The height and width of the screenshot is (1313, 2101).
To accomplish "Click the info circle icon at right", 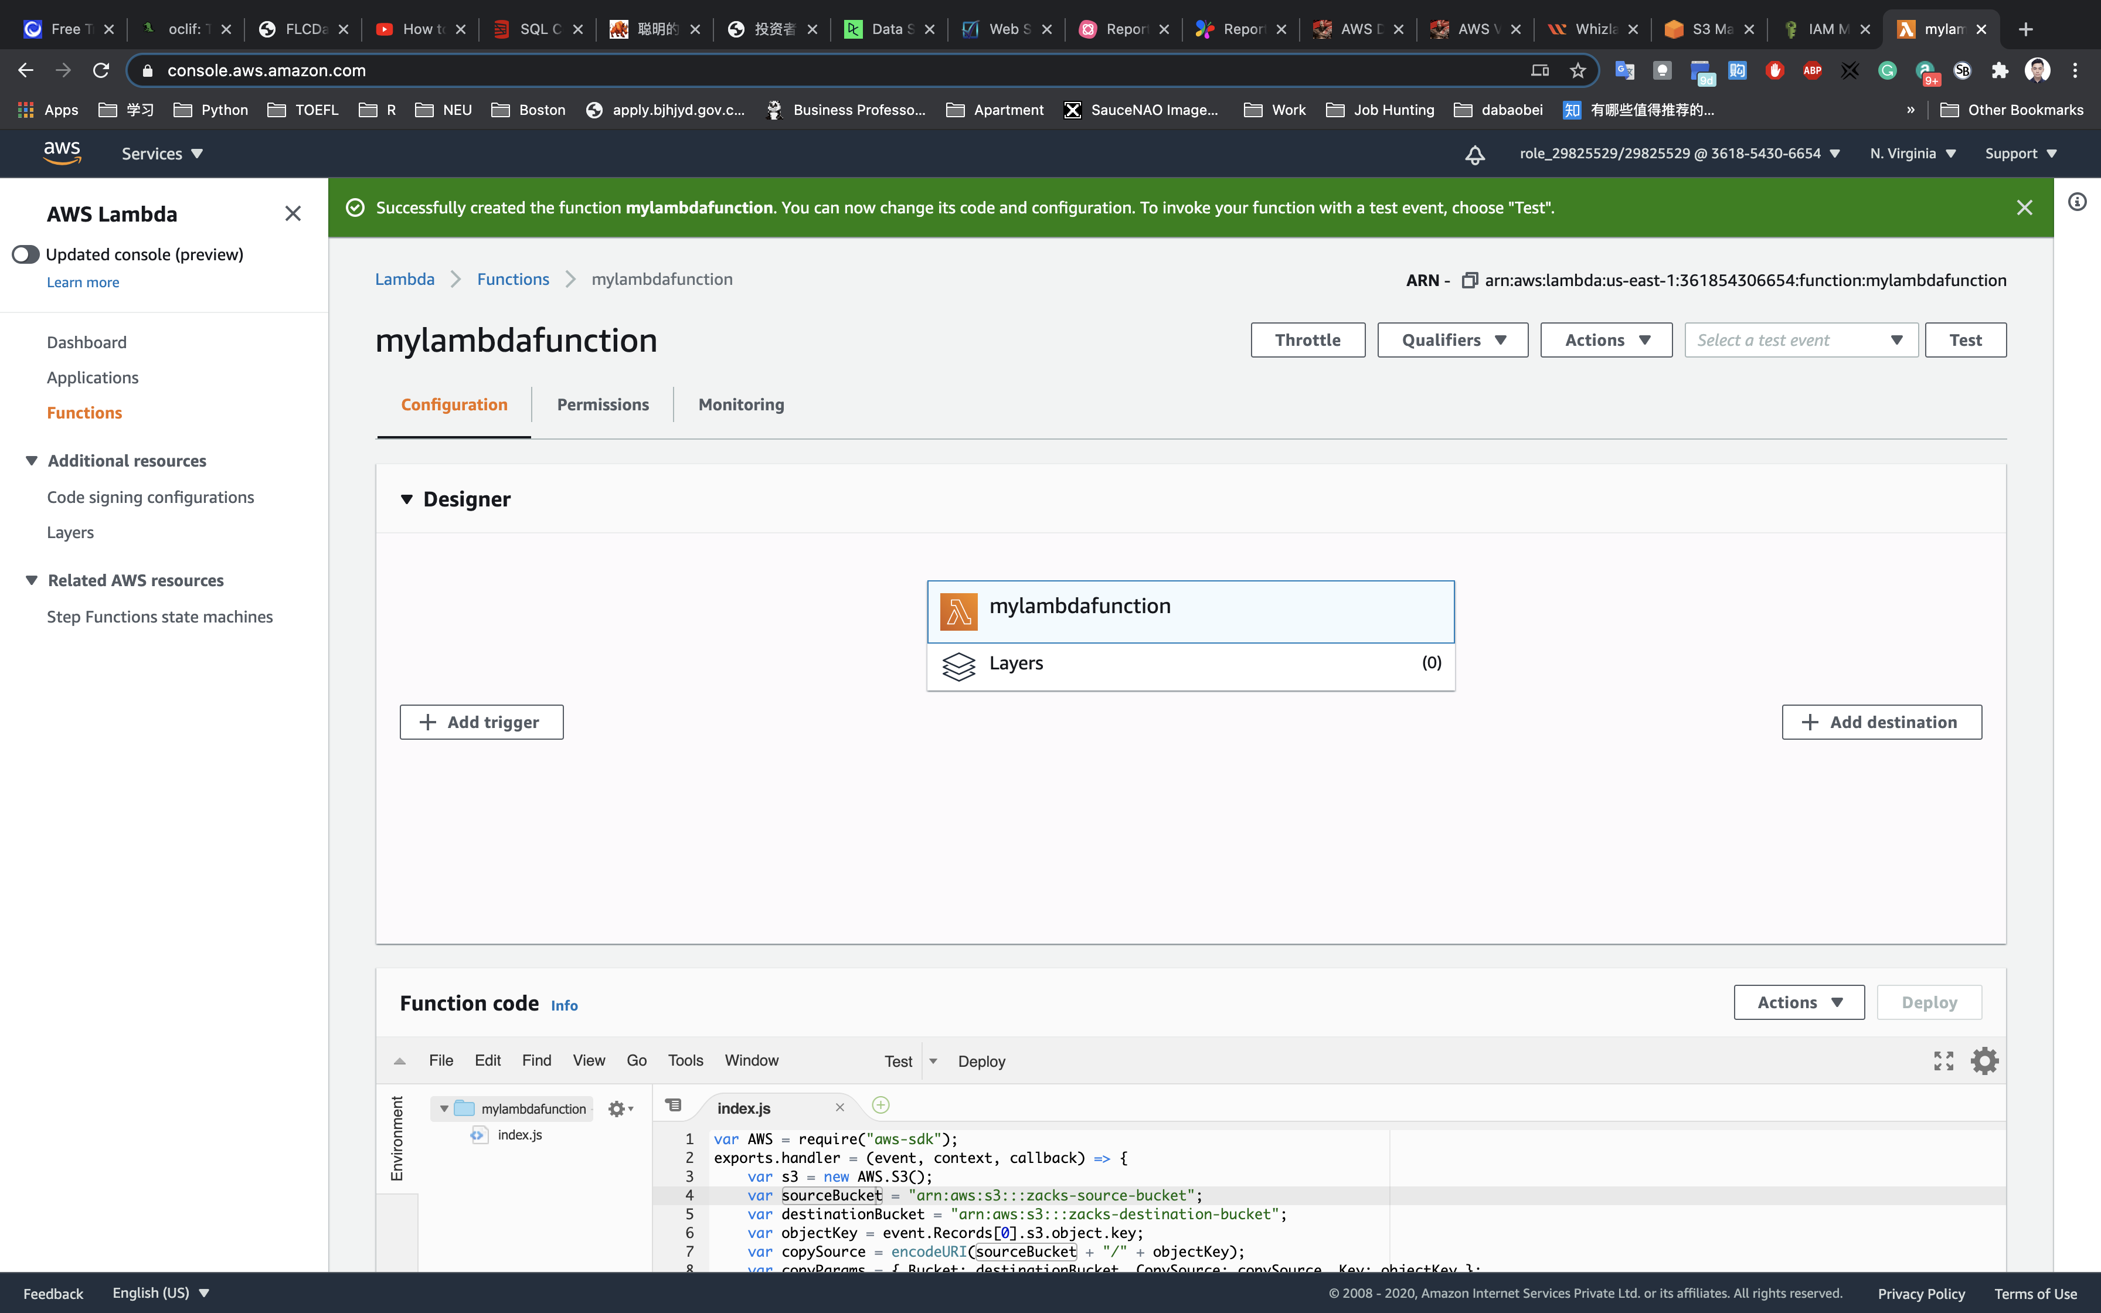I will [2077, 202].
